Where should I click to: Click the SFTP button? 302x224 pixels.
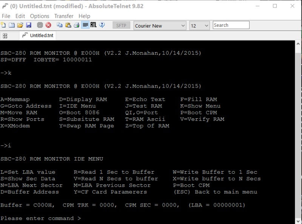click(x=121, y=25)
